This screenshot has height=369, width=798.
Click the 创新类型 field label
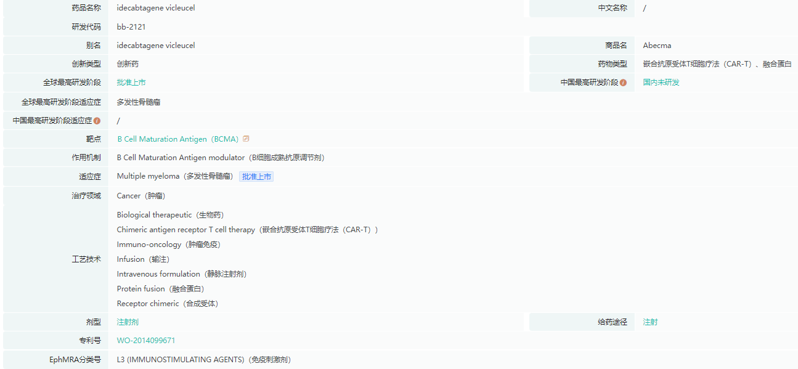coord(86,64)
